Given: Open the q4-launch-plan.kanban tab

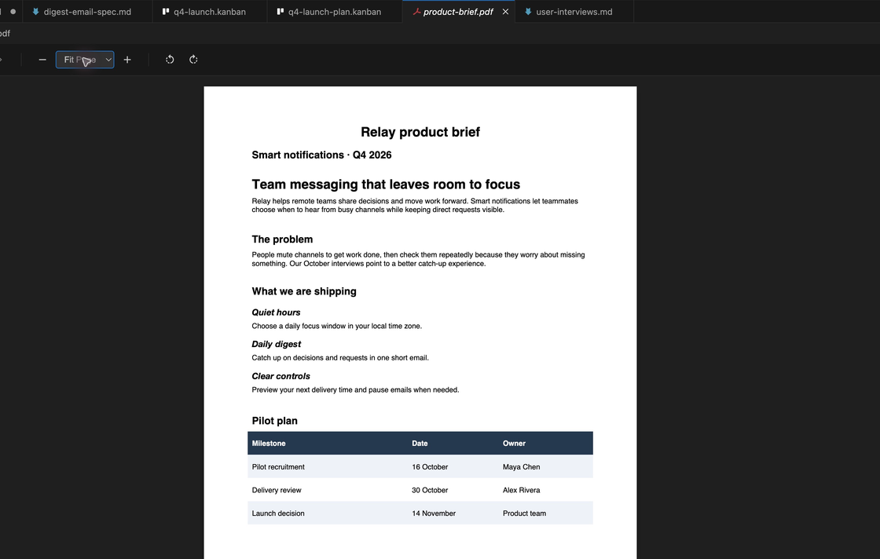Looking at the screenshot, I should [x=335, y=11].
